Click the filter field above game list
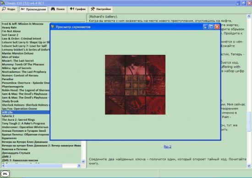 (x=44, y=16)
